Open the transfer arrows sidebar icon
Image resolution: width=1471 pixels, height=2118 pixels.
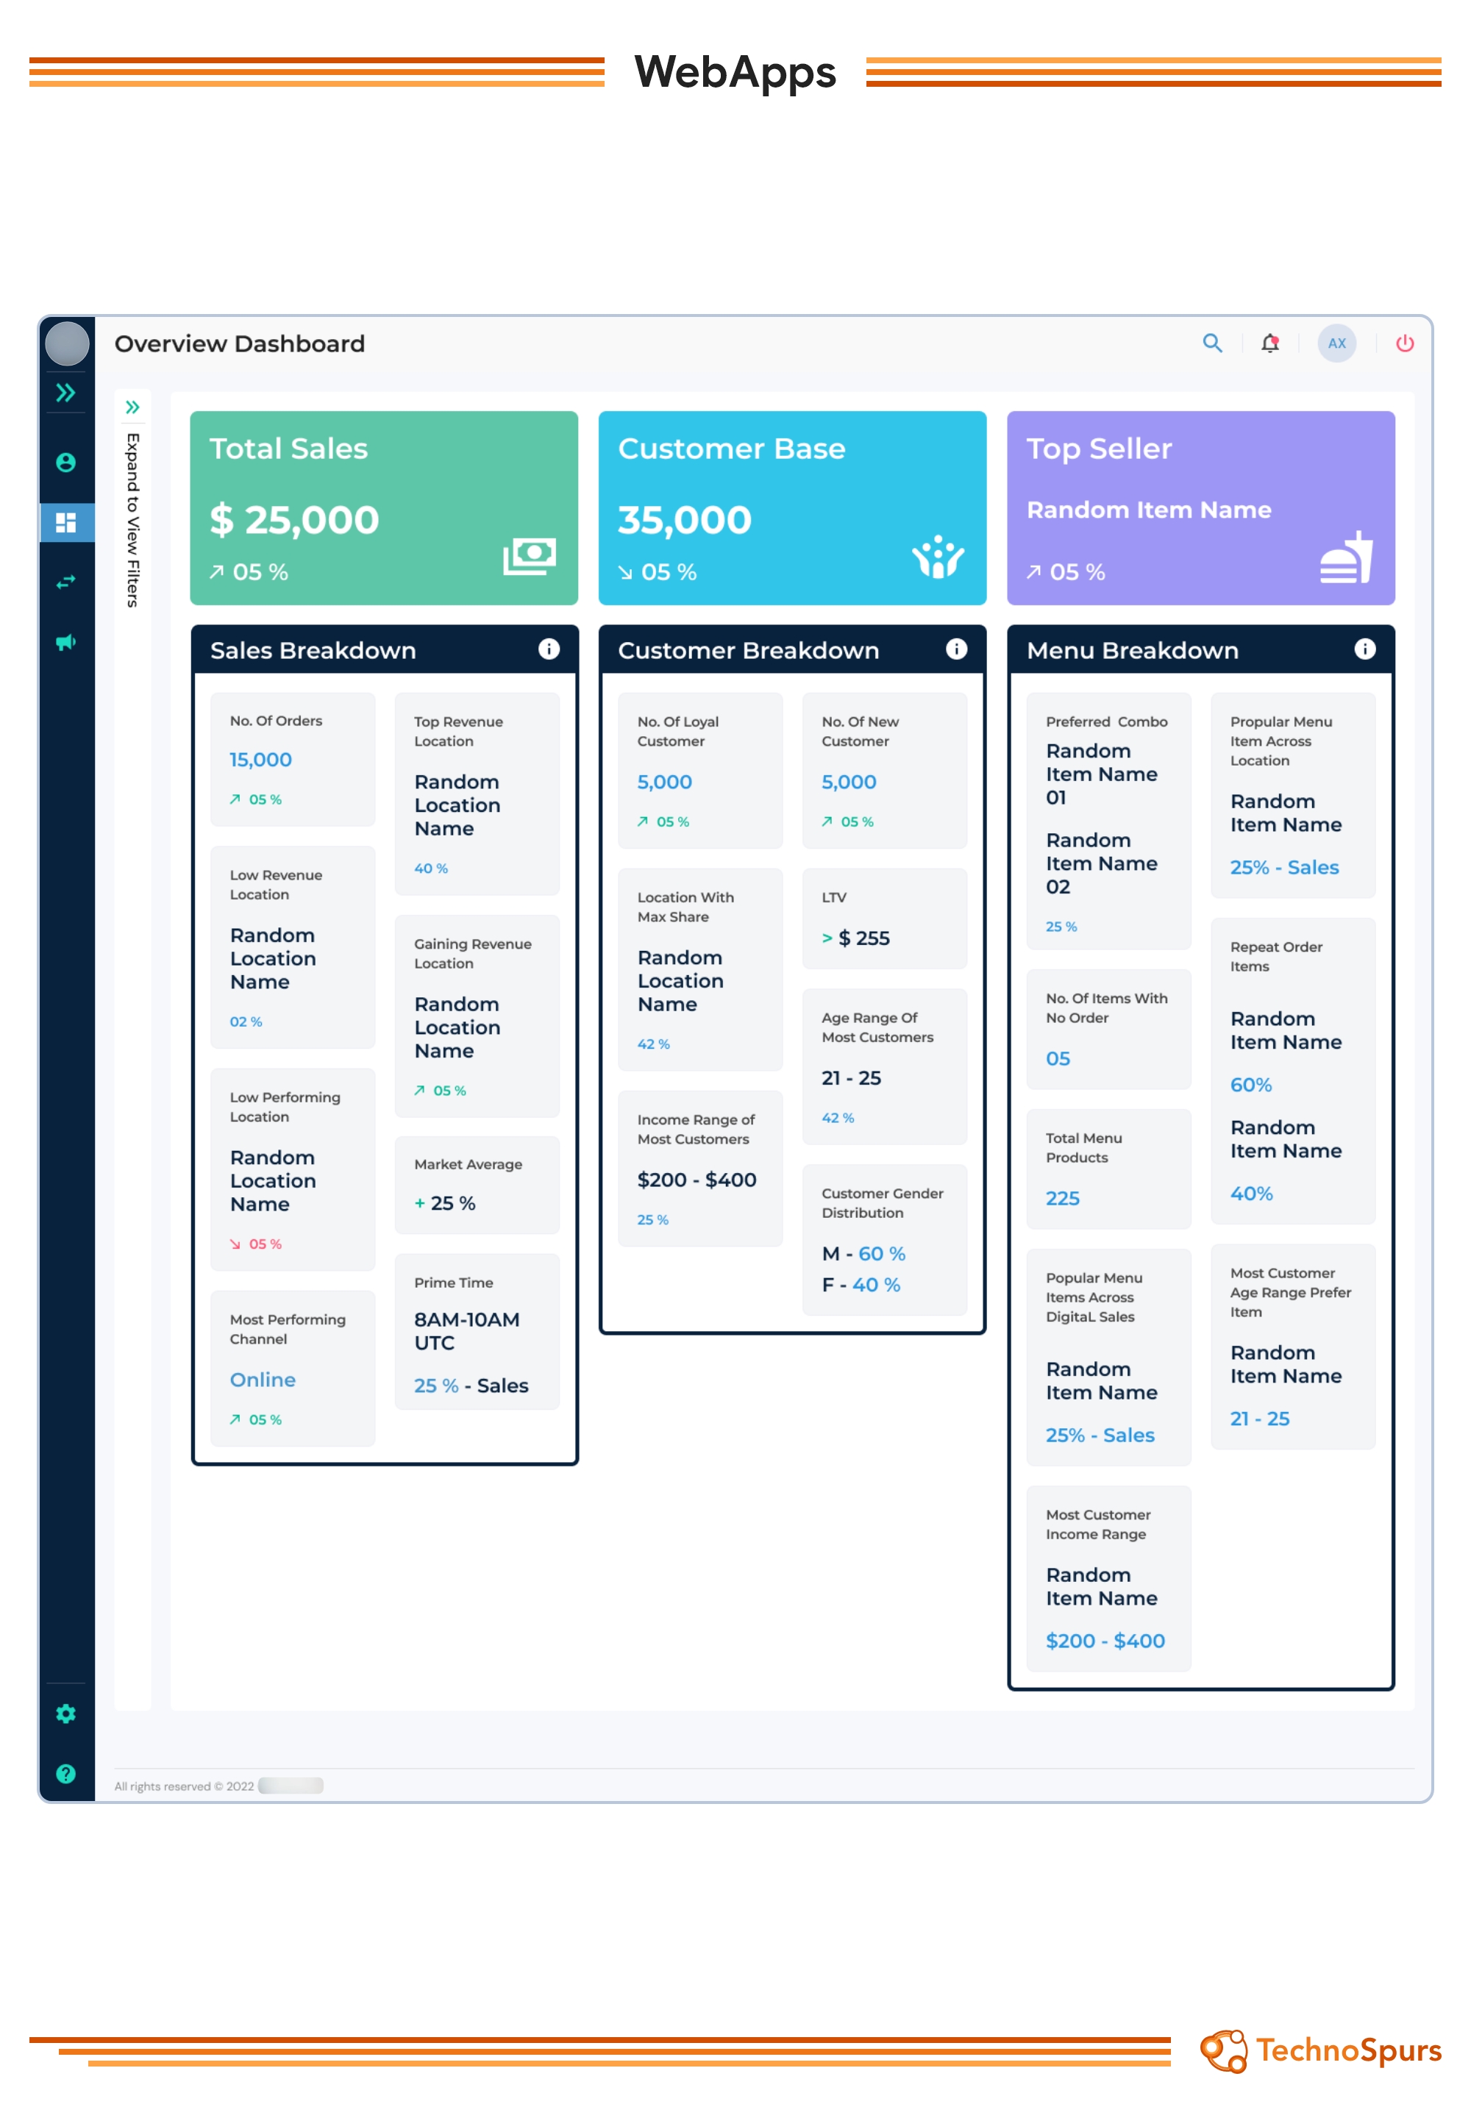click(65, 582)
